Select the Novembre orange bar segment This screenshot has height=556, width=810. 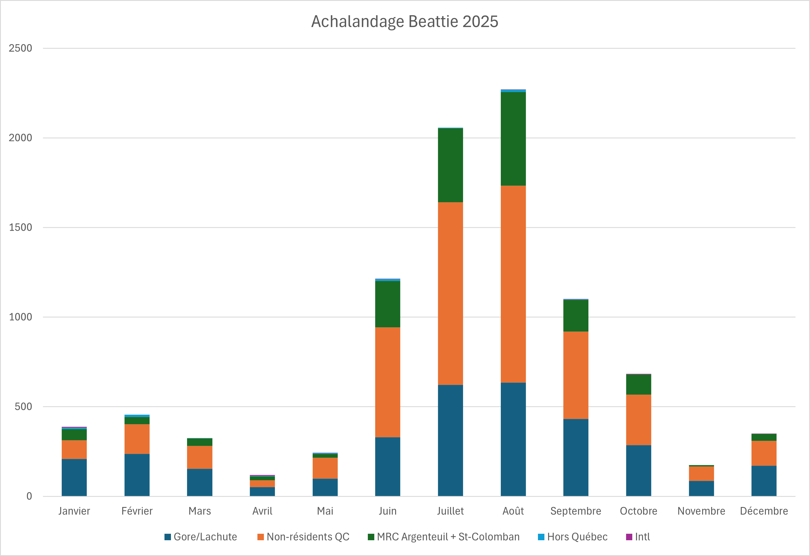[701, 474]
